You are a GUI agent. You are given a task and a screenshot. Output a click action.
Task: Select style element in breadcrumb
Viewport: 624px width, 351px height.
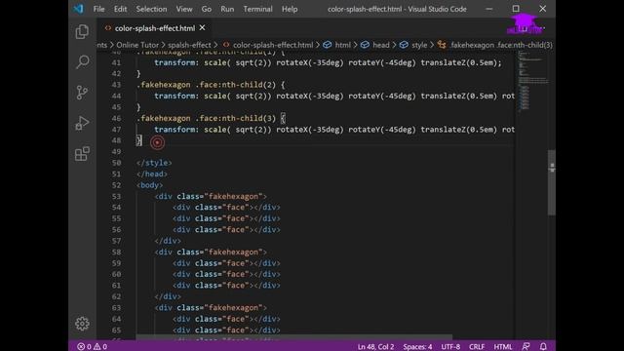tap(413, 45)
